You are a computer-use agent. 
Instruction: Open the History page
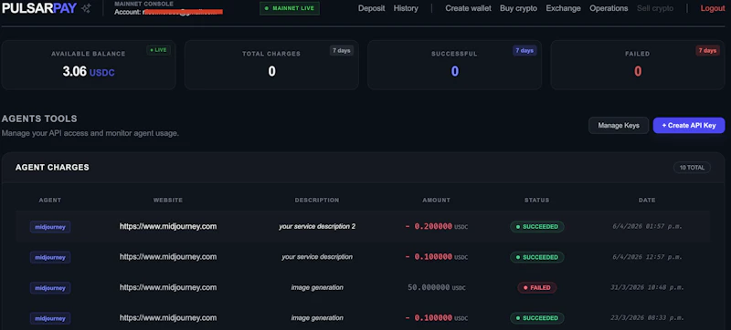[x=406, y=8]
